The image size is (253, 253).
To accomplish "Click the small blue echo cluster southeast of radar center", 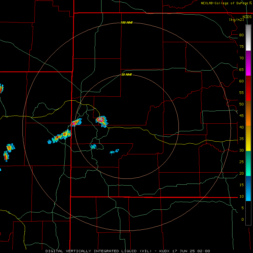I will [114, 152].
